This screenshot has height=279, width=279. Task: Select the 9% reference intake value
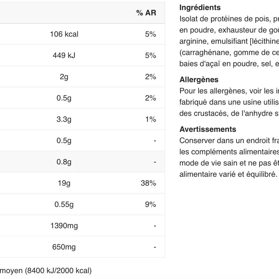(x=150, y=205)
